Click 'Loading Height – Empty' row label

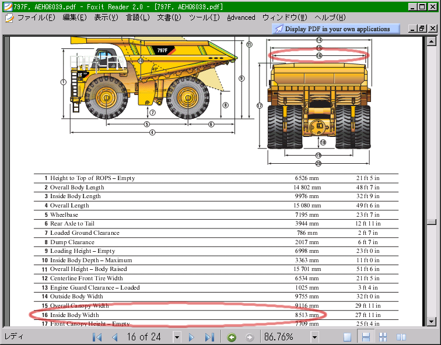coord(83,251)
